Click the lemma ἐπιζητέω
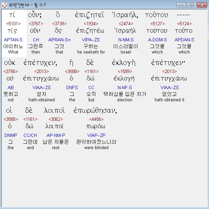Image resolution: width=209 pixels, height=209 pixels. coord(90,31)
